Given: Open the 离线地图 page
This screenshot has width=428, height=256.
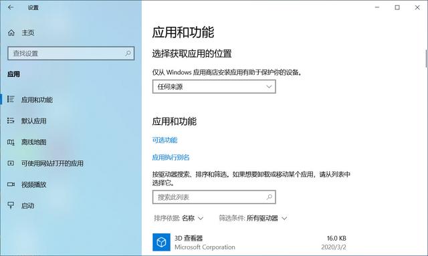Looking at the screenshot, I should pyautogui.click(x=71, y=142).
